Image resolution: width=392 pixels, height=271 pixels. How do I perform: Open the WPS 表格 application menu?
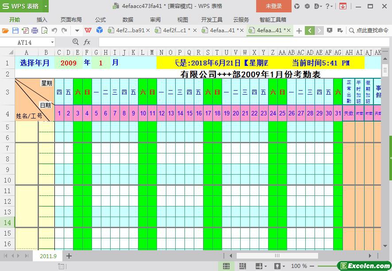tap(24, 6)
